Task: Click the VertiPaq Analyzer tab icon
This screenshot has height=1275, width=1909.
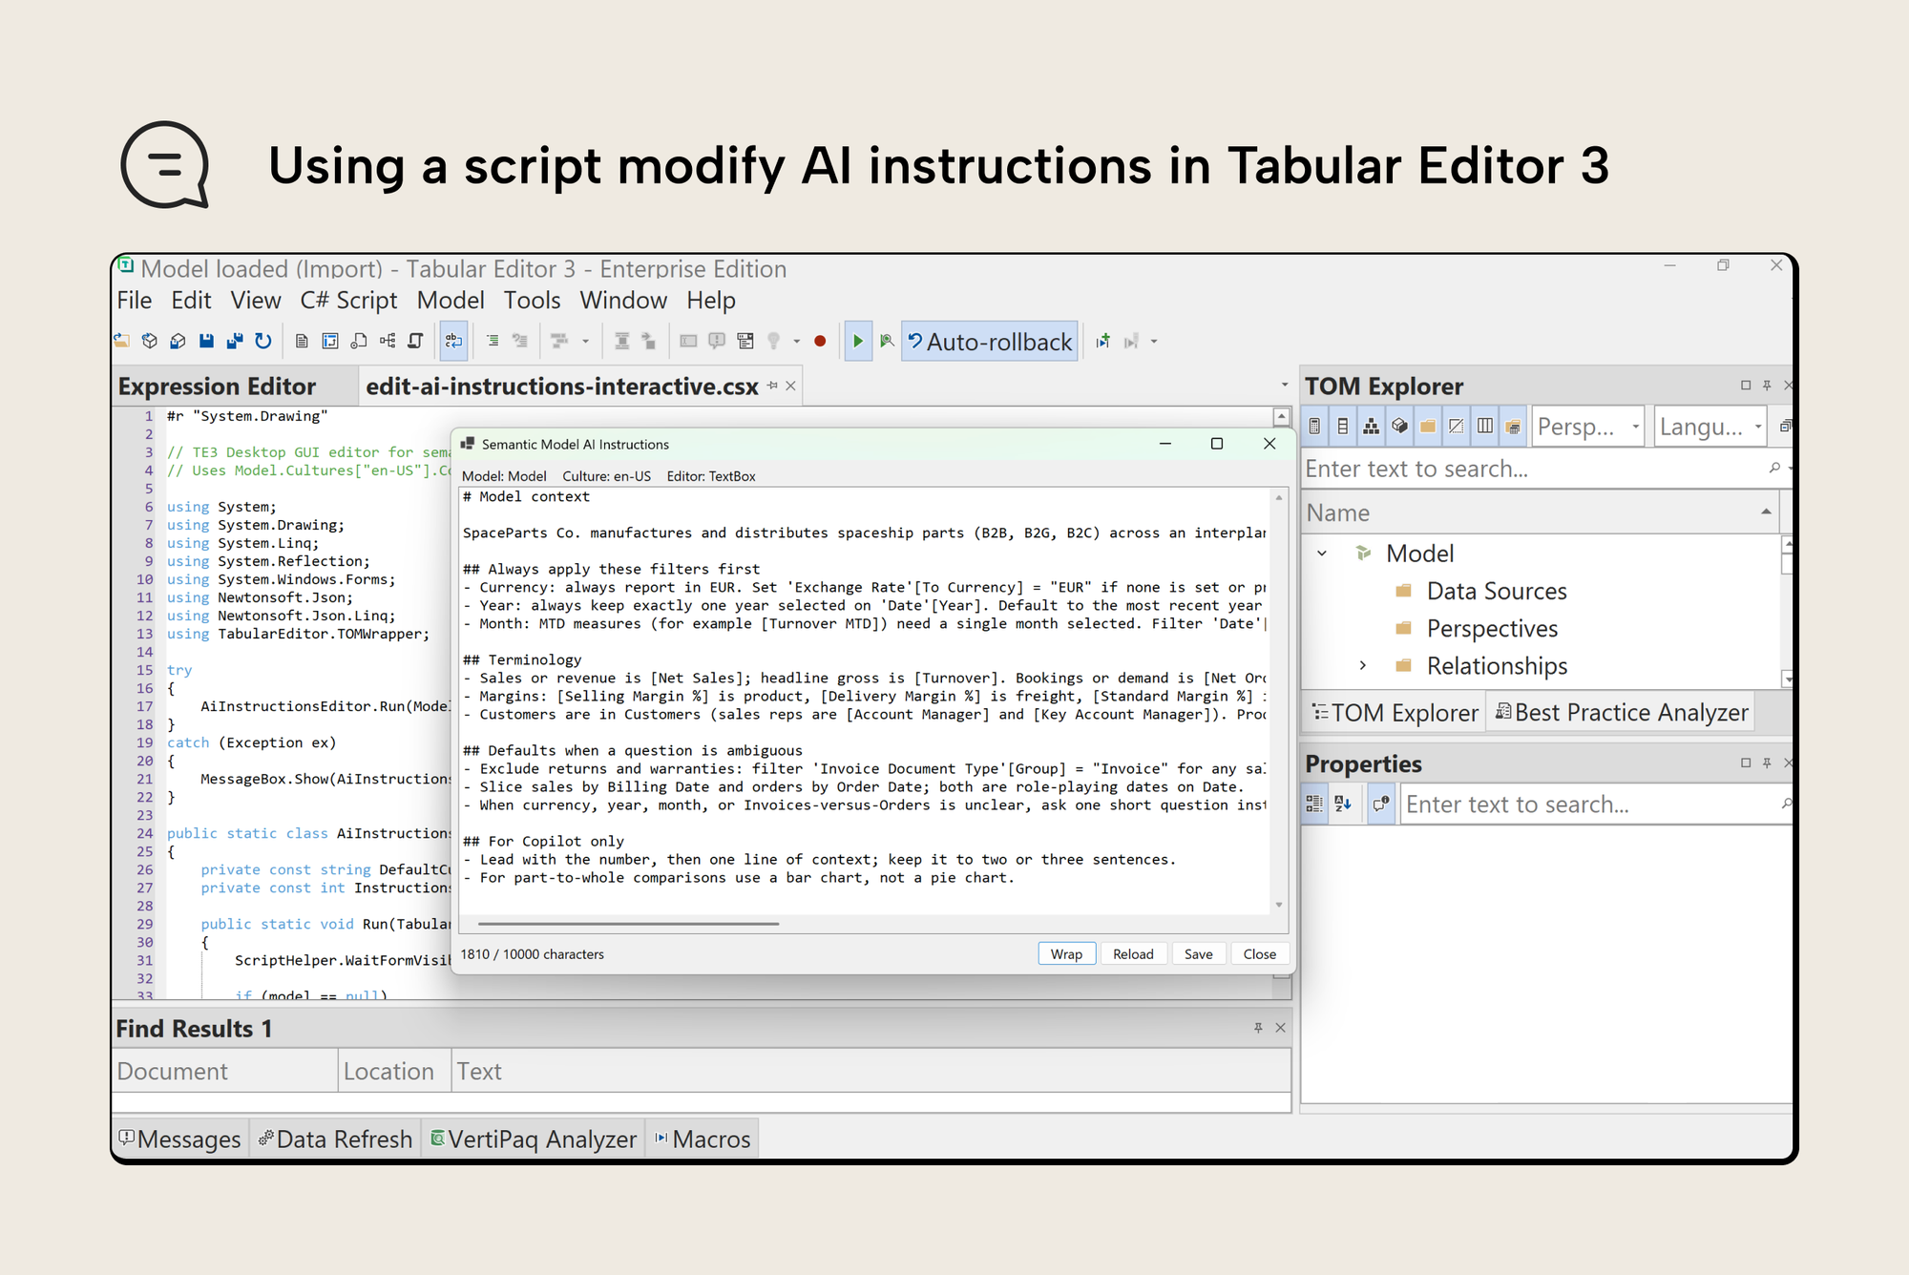Action: coord(438,1138)
